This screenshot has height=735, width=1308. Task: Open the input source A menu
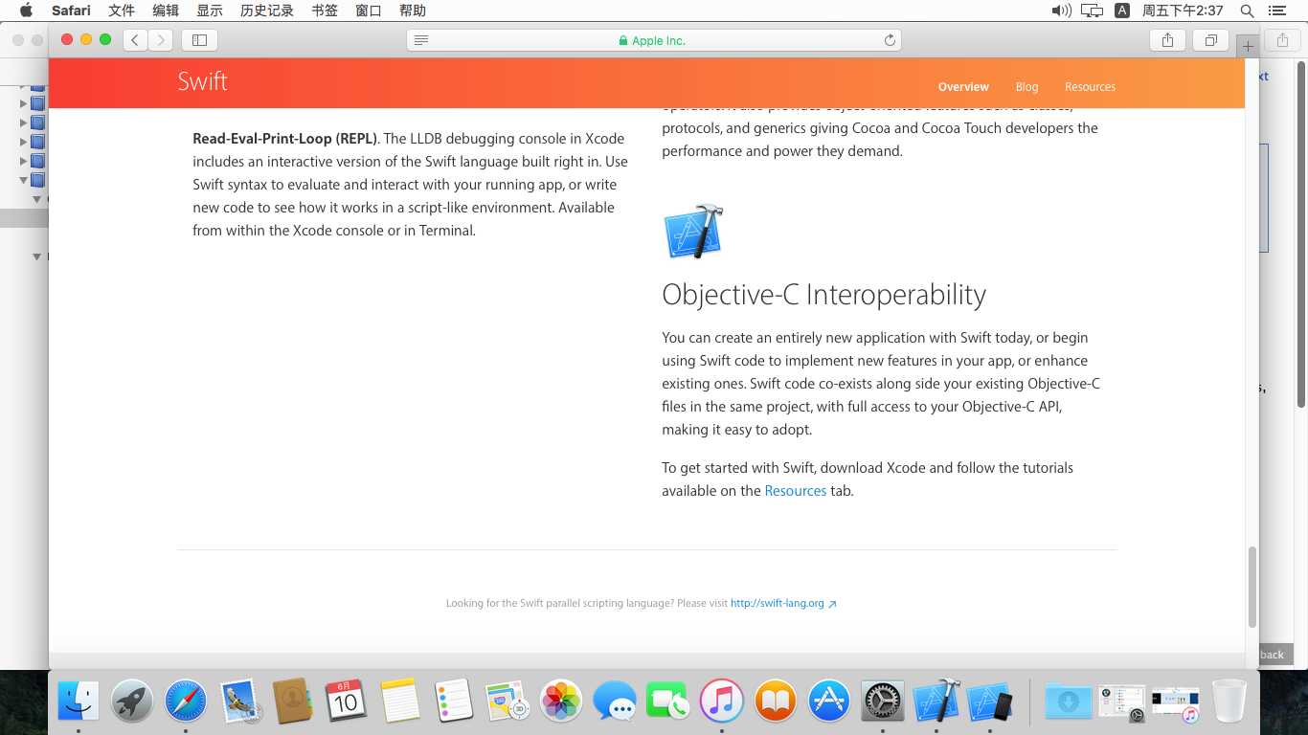1122,11
